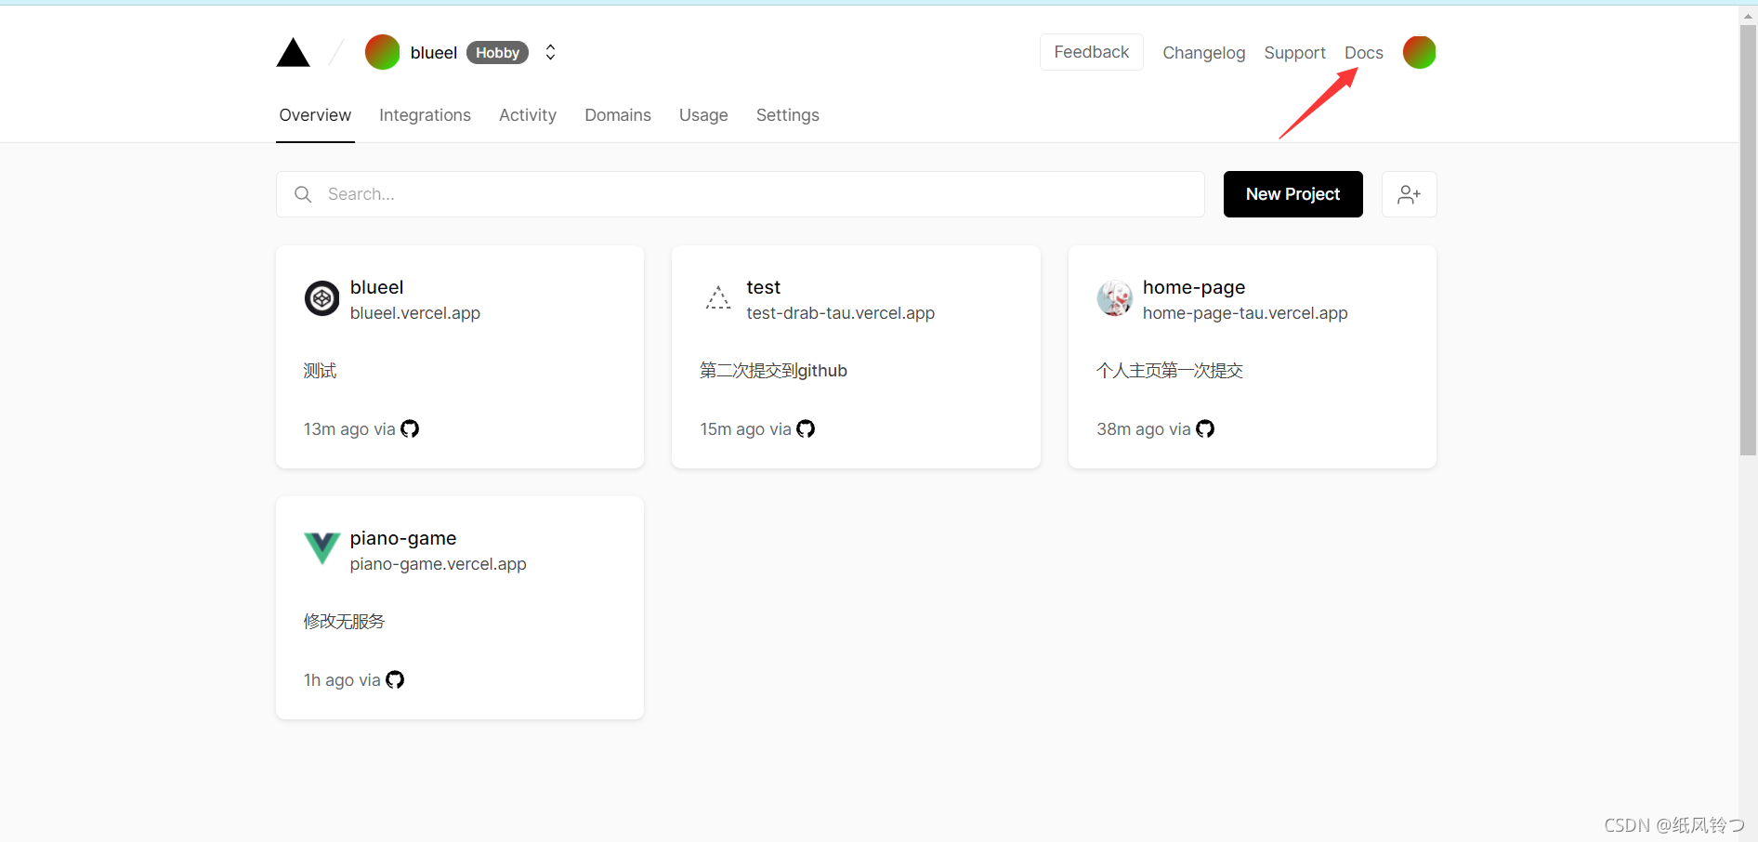Create a New Project

point(1292,194)
